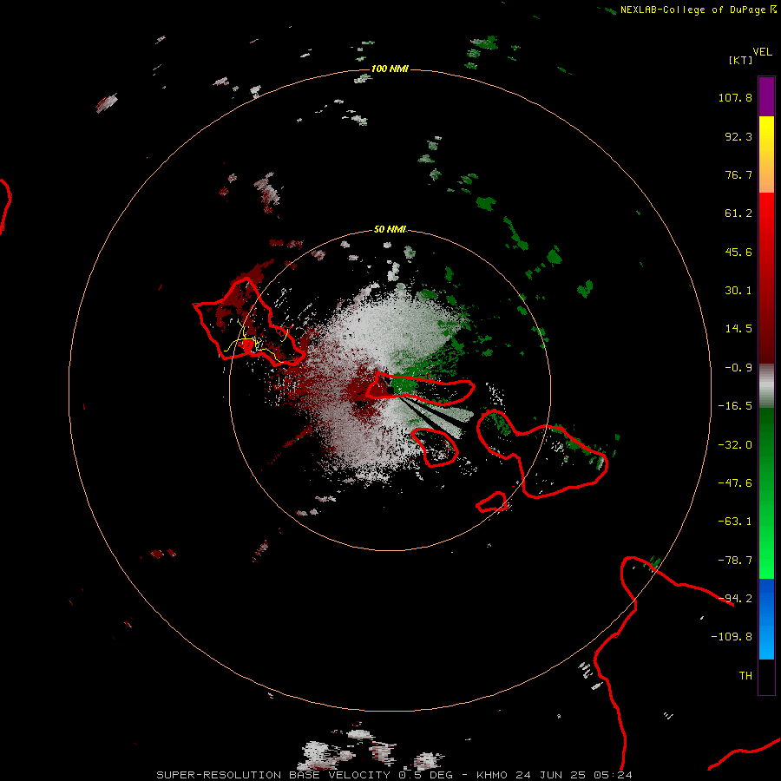Click the -63.1 scale value
The width and height of the screenshot is (781, 781).
735,522
